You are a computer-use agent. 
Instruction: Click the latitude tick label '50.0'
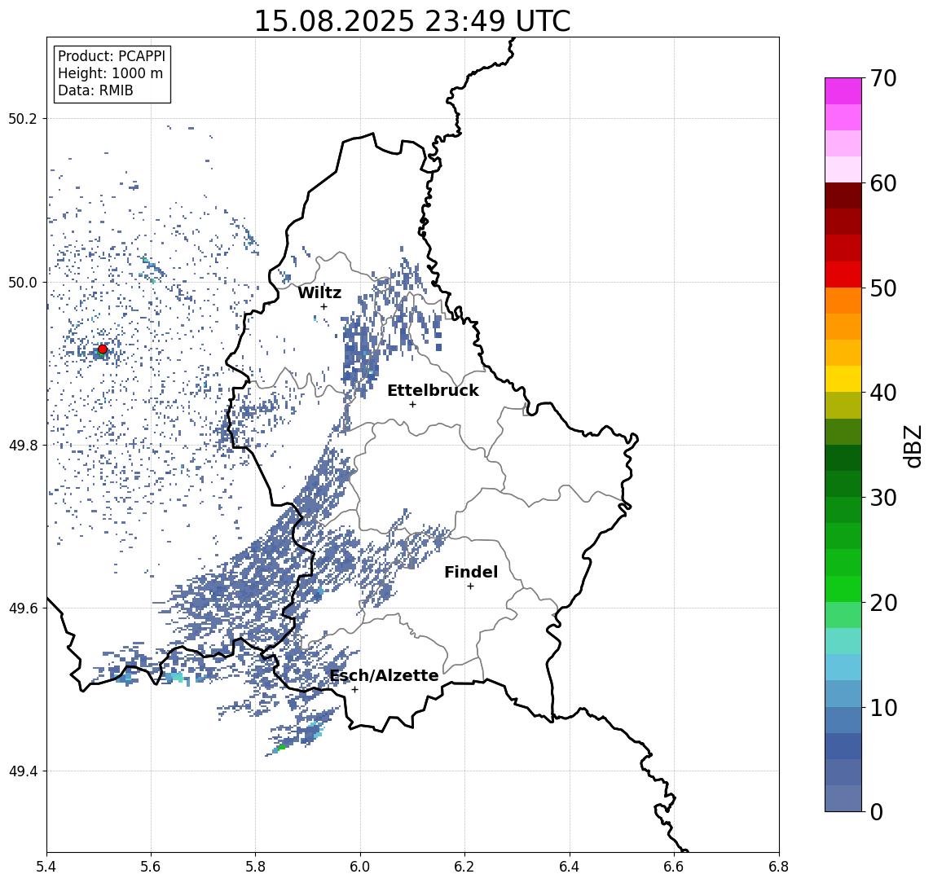(23, 282)
